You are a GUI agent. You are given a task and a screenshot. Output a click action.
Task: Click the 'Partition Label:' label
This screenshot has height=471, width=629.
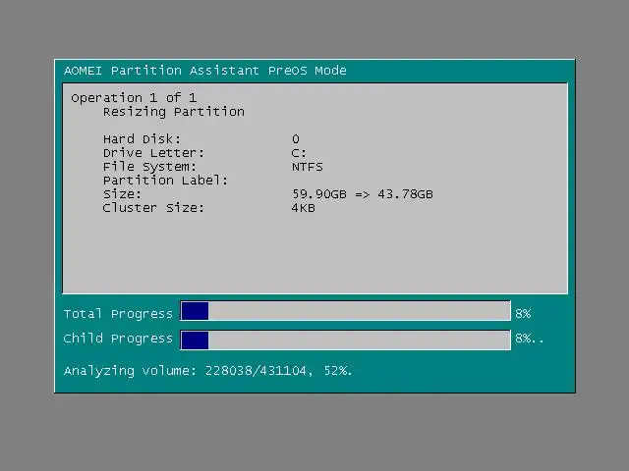tap(165, 181)
